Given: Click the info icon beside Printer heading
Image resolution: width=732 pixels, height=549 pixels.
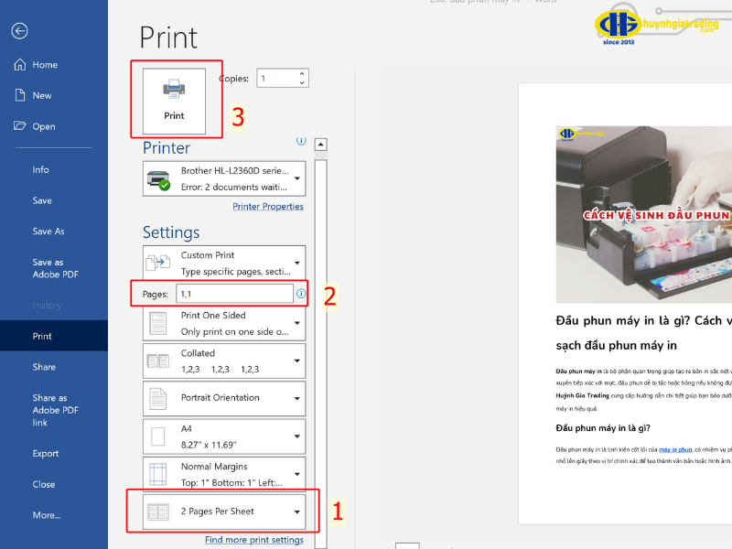Looking at the screenshot, I should pos(301,142).
